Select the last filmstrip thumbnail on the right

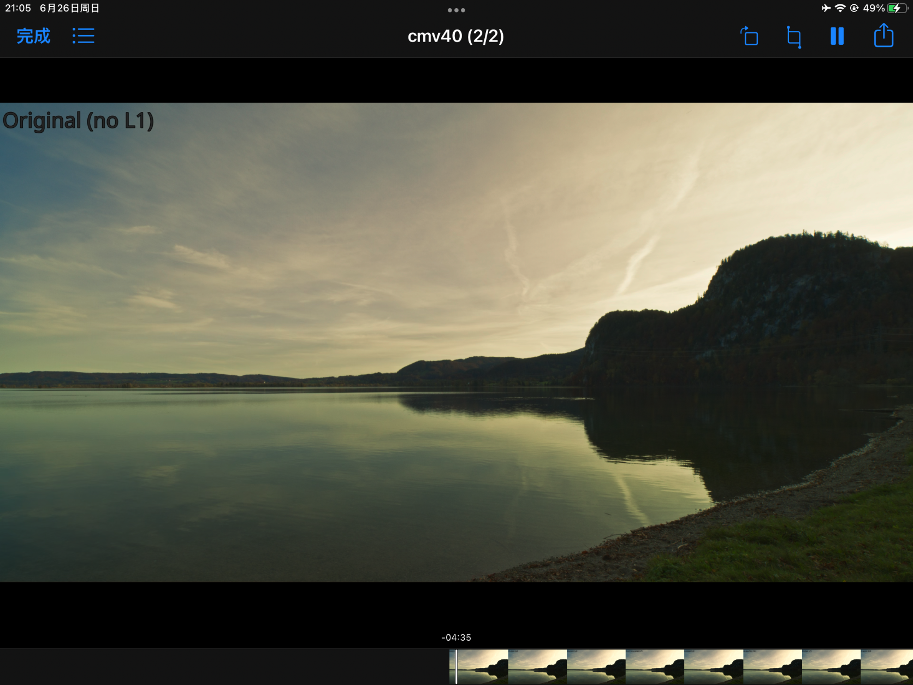(887, 666)
